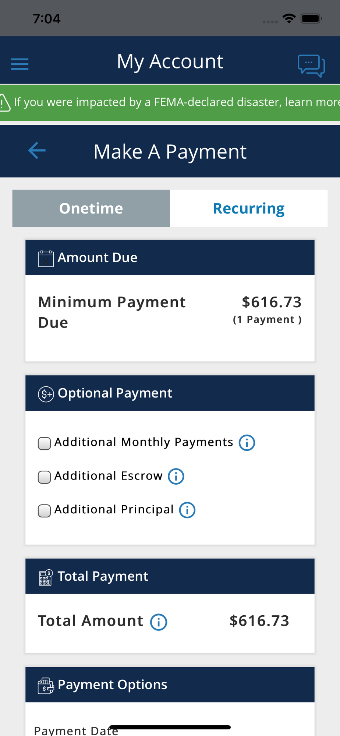Show info for Additional Monthly Payments

point(247,443)
